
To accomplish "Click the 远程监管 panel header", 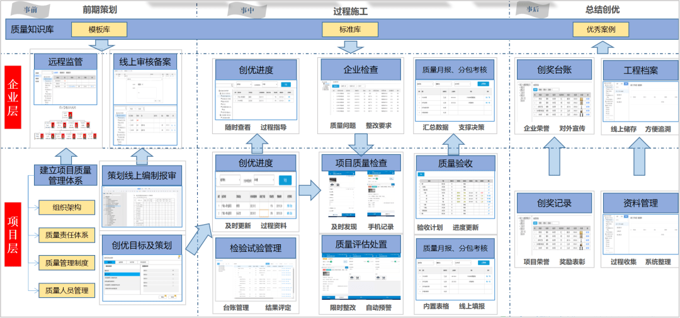I will 66,61.
